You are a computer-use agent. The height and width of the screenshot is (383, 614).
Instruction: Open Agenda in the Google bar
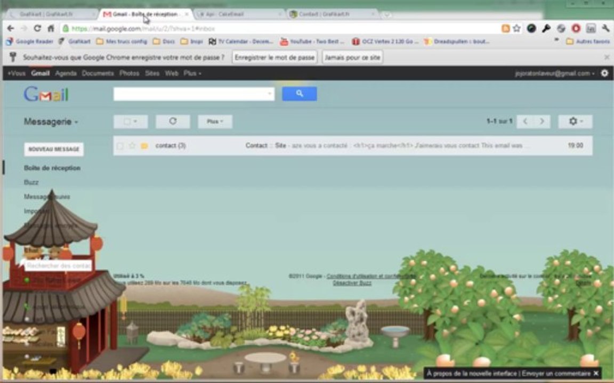click(66, 73)
